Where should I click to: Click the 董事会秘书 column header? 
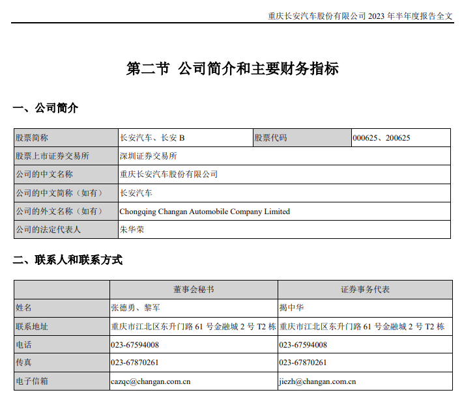[194, 290]
